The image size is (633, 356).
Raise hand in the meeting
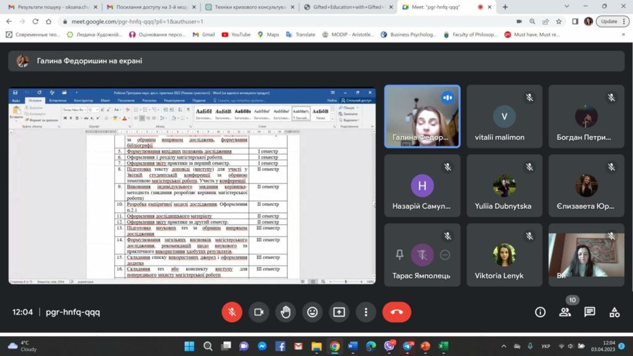point(286,312)
